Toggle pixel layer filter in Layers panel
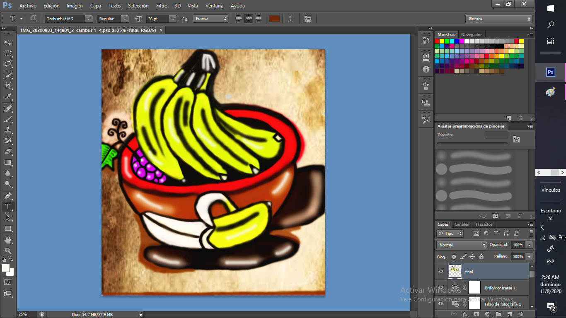 click(x=476, y=234)
